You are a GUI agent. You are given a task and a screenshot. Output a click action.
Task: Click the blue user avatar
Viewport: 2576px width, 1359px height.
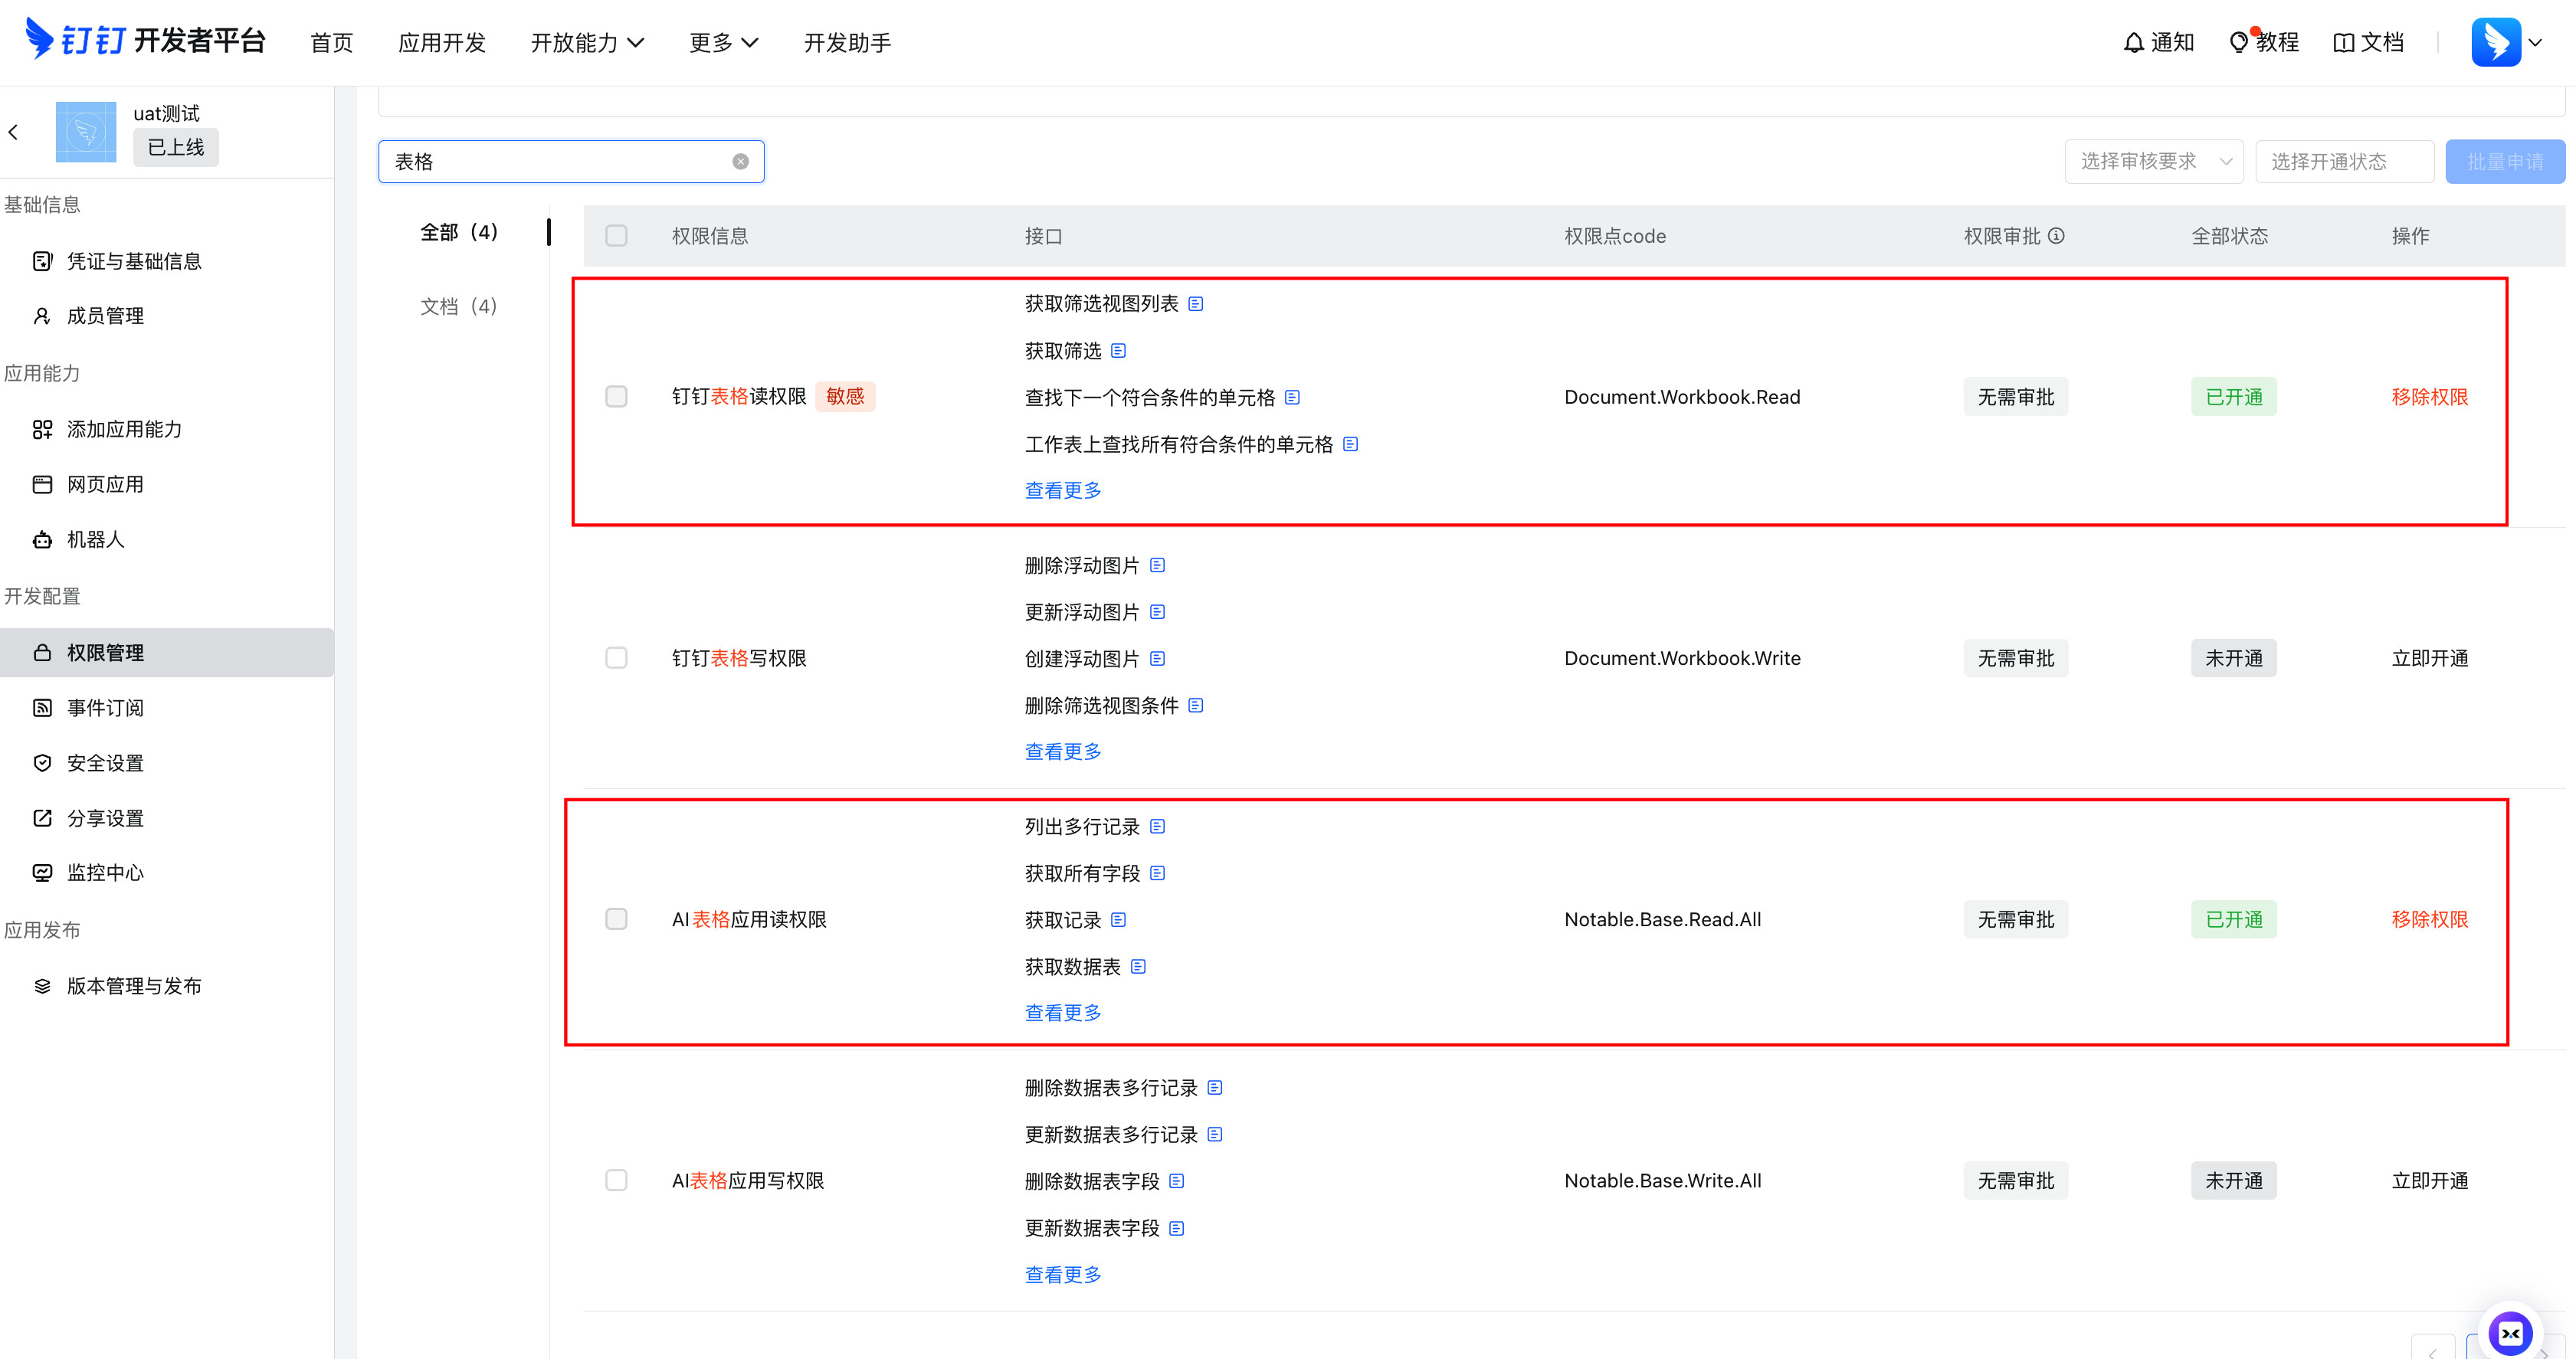[x=2496, y=42]
